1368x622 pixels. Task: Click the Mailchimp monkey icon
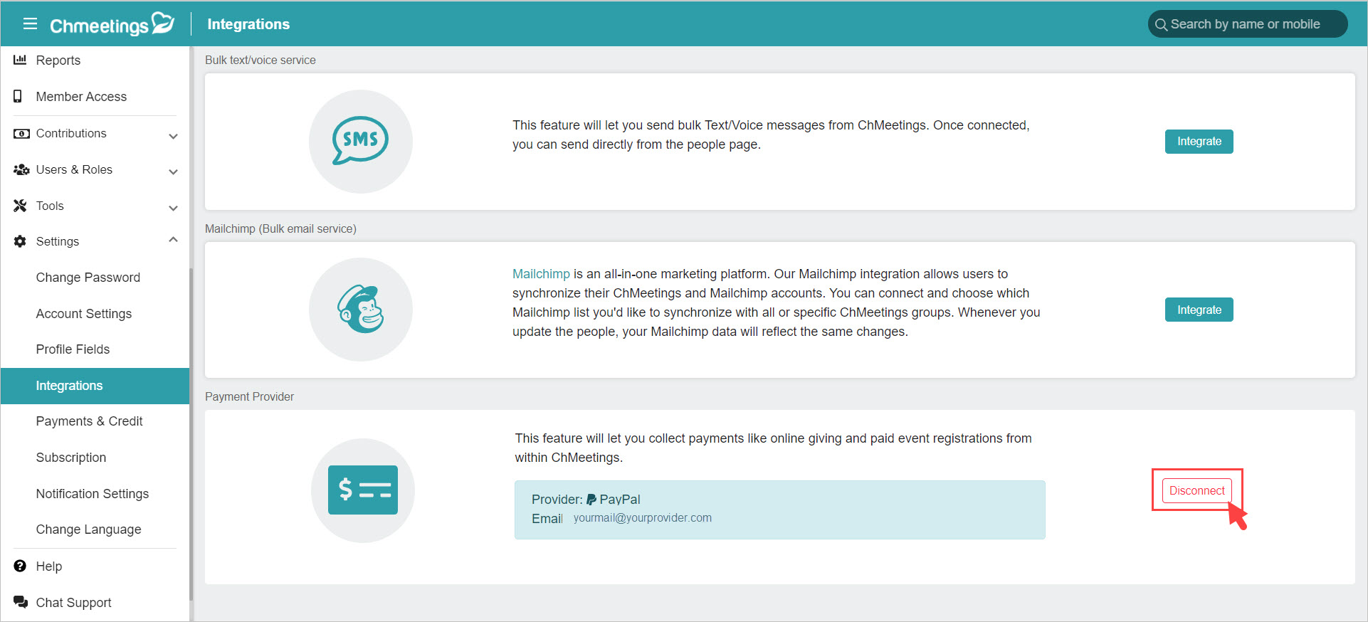[x=360, y=309]
